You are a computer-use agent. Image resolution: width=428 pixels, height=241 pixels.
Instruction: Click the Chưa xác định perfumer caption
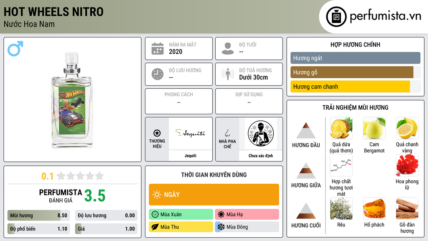[261, 156]
